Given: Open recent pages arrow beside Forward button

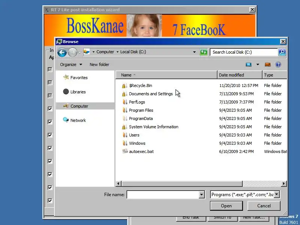Looking at the screenshot, I should click(x=79, y=52).
